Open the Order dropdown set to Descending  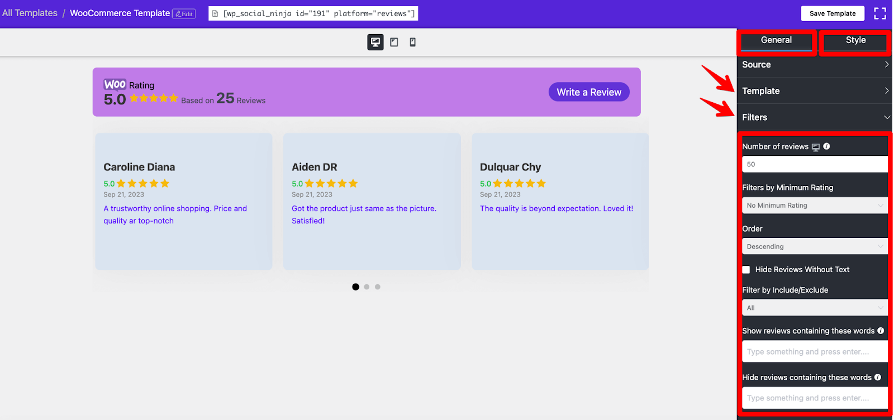[x=815, y=246]
